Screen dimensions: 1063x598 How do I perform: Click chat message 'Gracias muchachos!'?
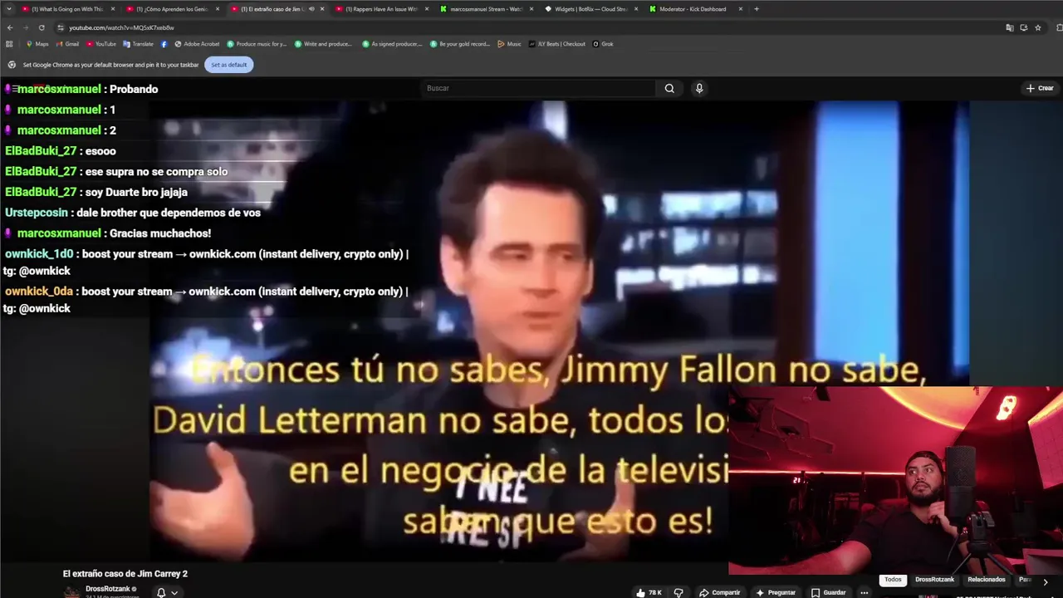[x=160, y=233]
